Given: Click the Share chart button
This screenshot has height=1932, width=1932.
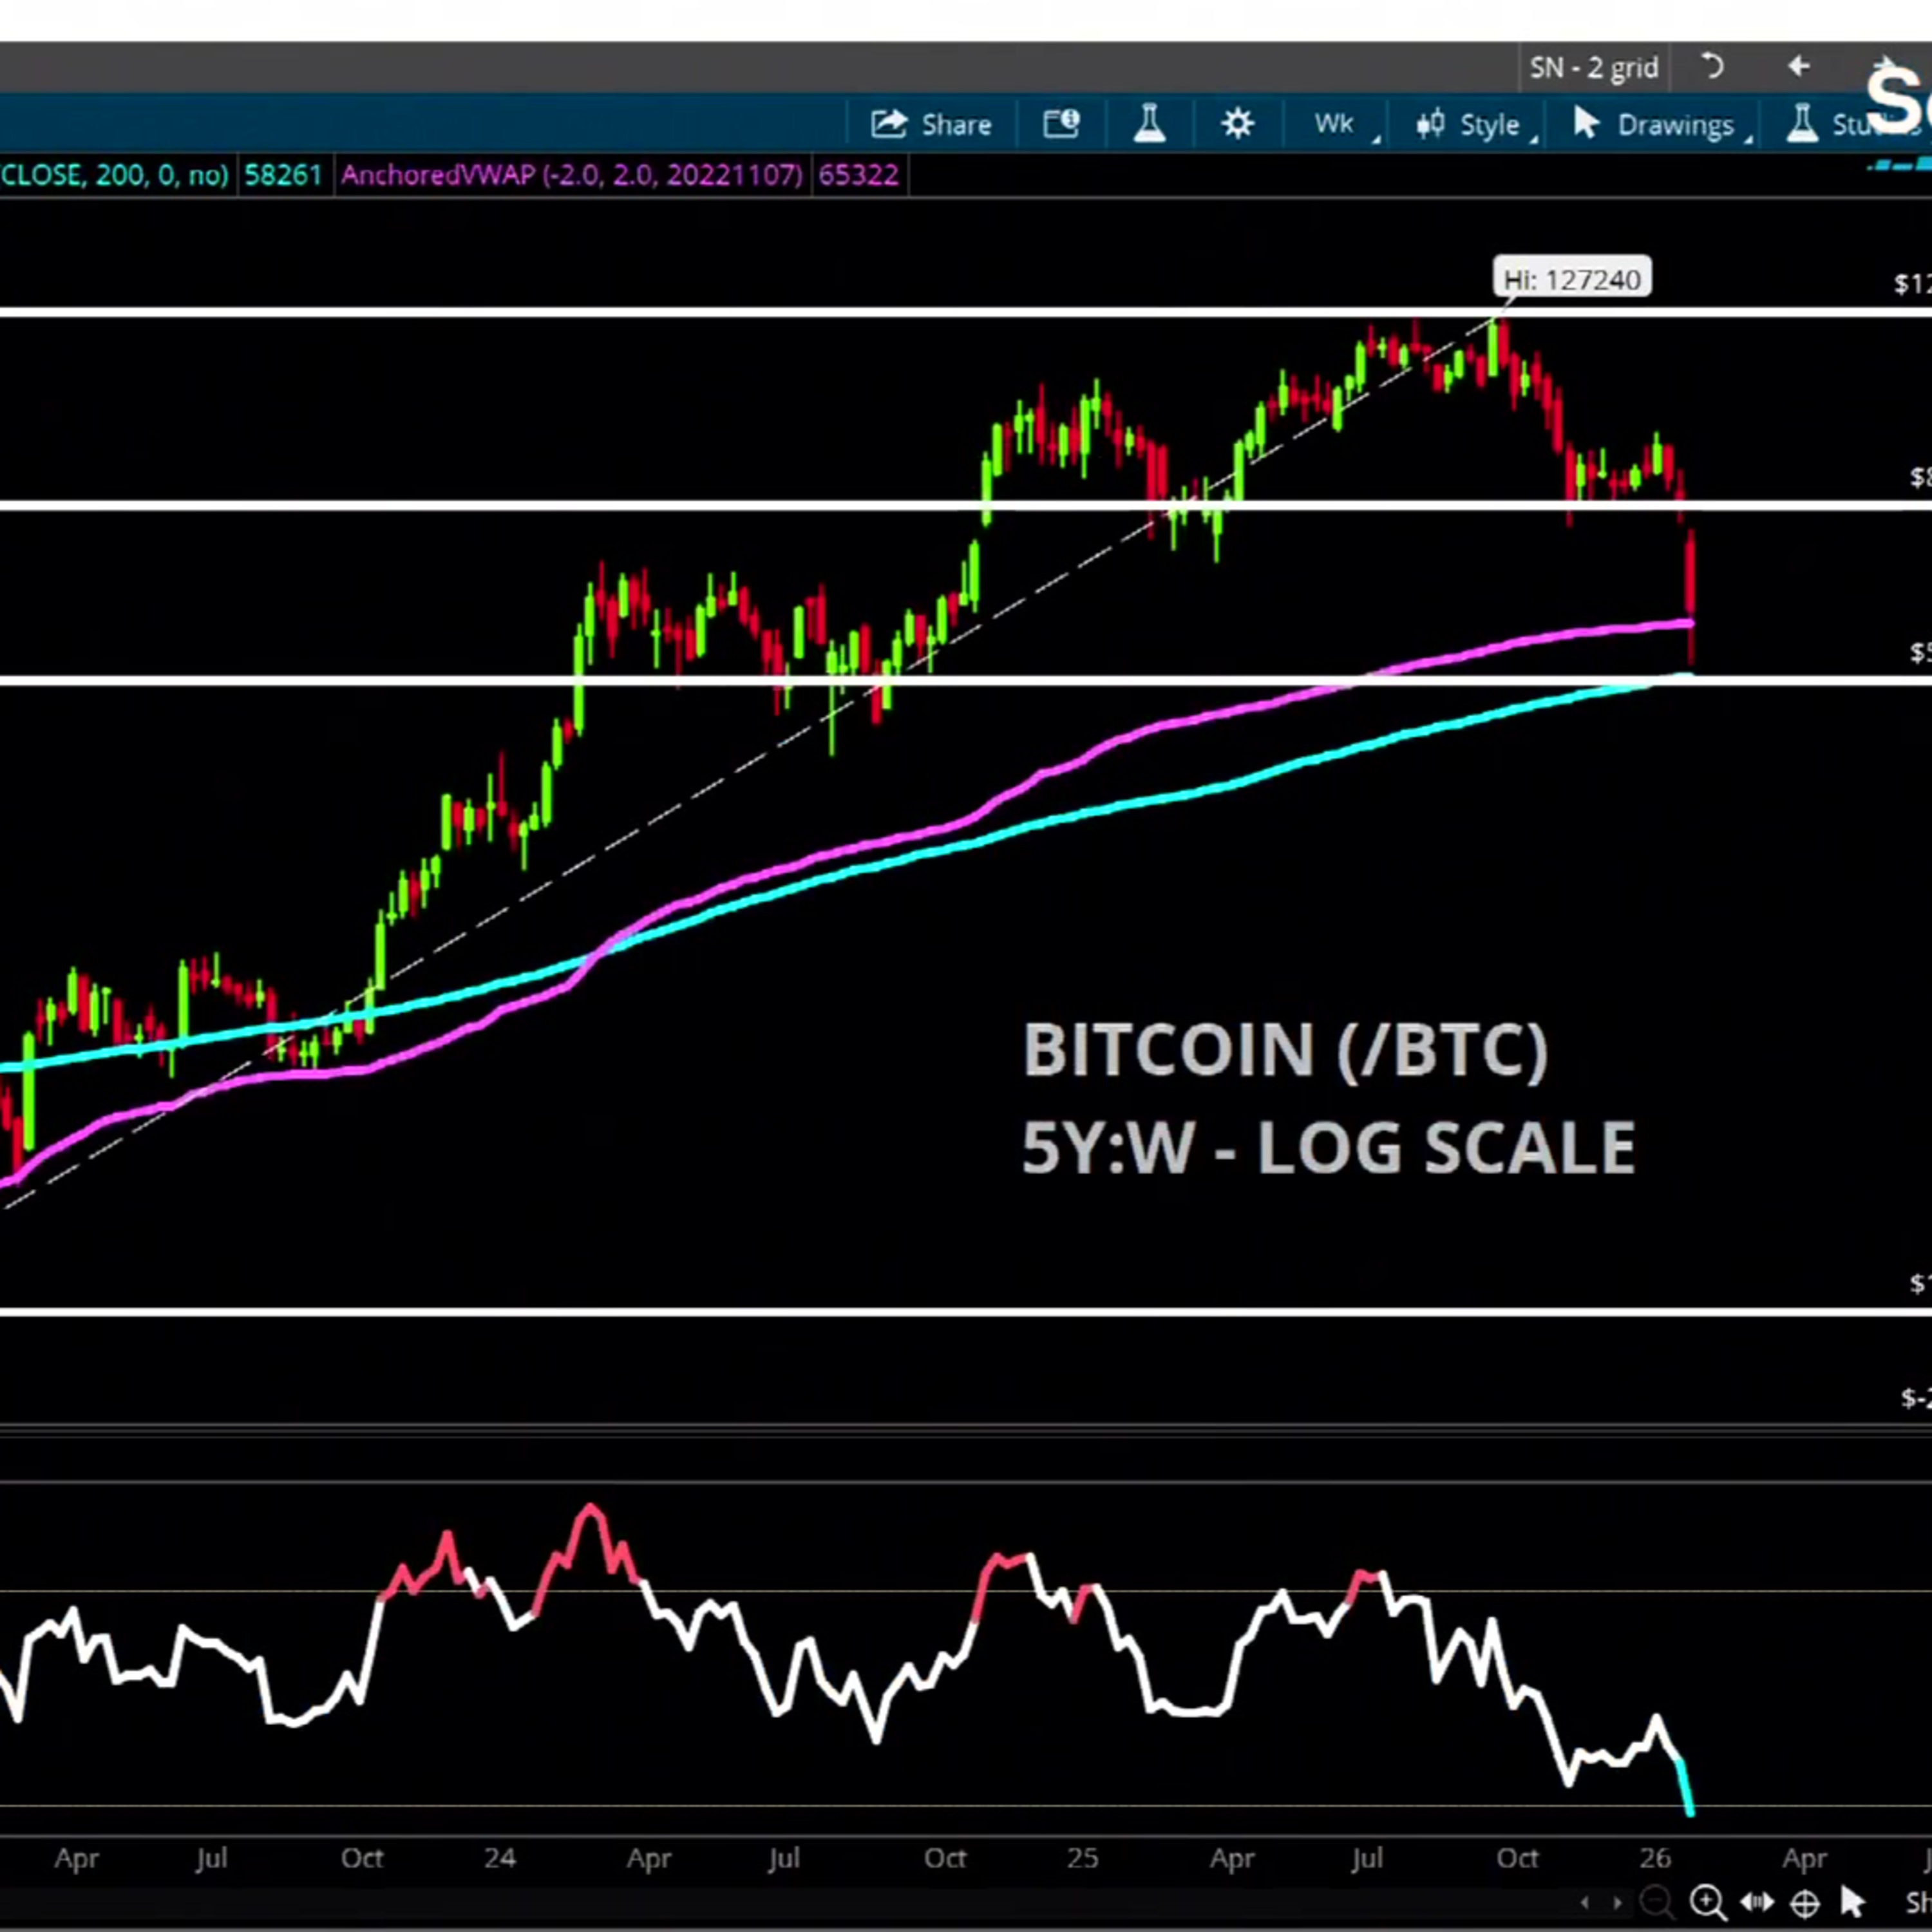Looking at the screenshot, I should point(931,125).
